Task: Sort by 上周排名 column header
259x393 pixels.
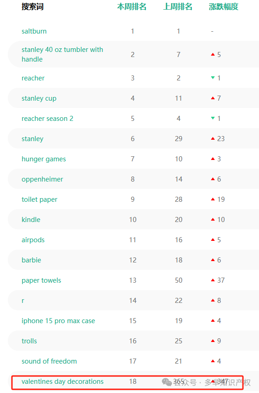Action: [178, 7]
